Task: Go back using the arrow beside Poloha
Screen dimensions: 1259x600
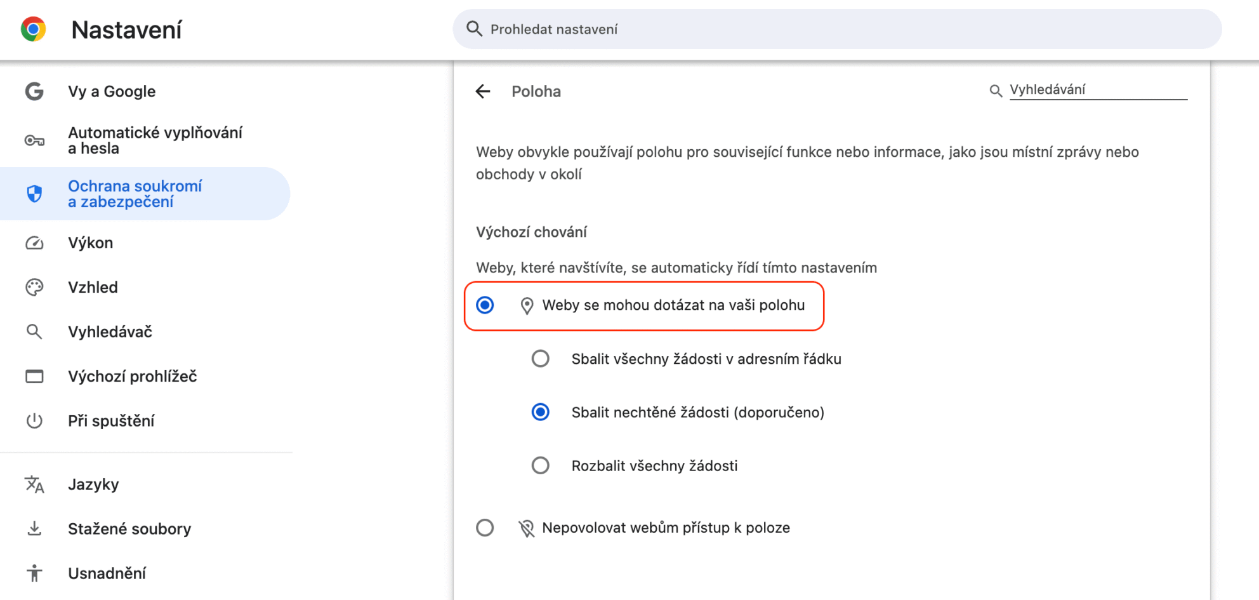Action: [483, 91]
